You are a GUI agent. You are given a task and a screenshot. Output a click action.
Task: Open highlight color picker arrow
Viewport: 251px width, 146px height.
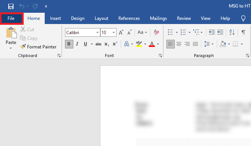[x=145, y=44]
